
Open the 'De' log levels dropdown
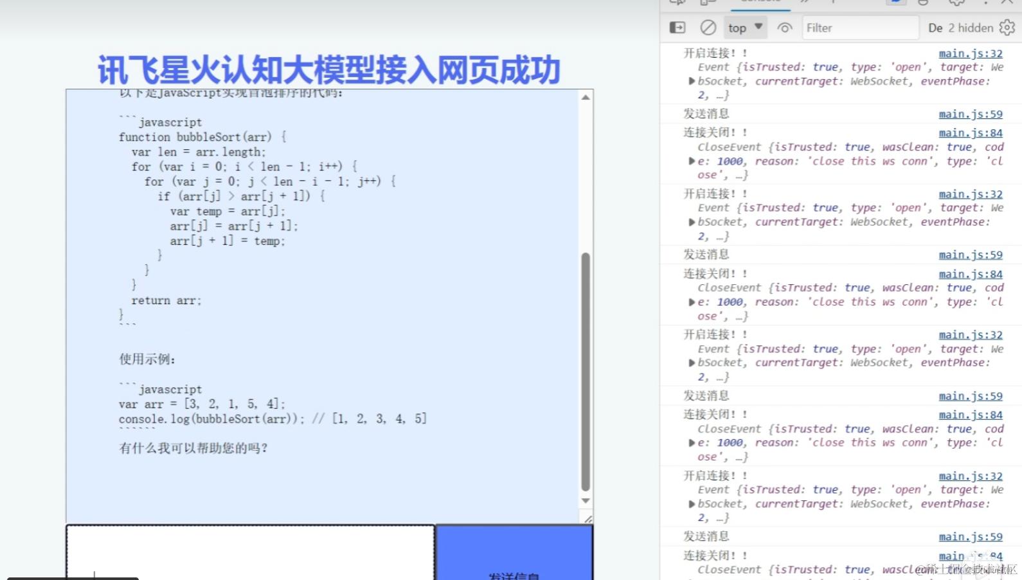pos(935,28)
